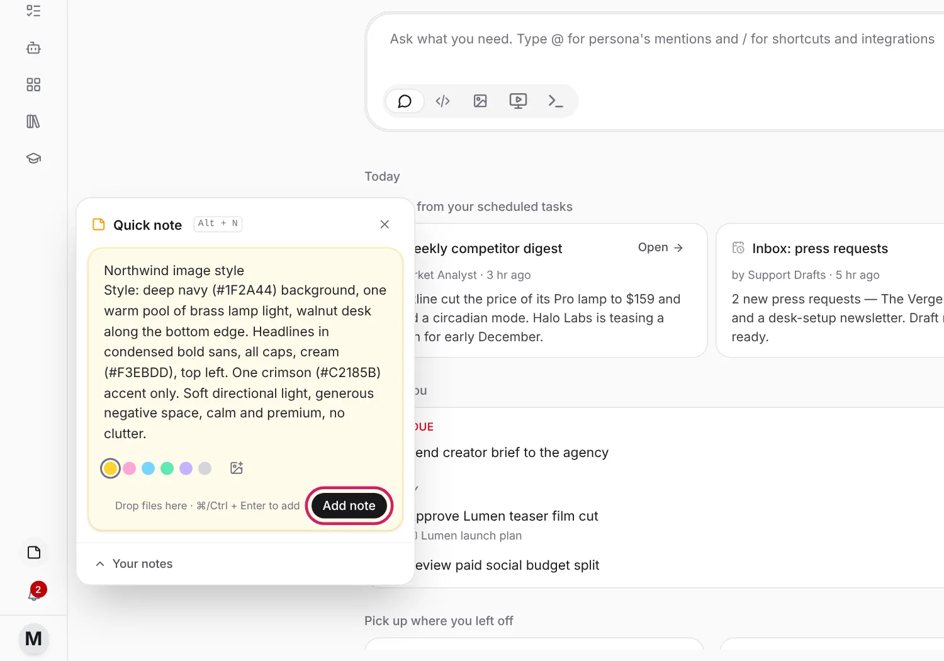944x661 pixels.
Task: Select chat mode bubble icon
Action: click(x=405, y=101)
